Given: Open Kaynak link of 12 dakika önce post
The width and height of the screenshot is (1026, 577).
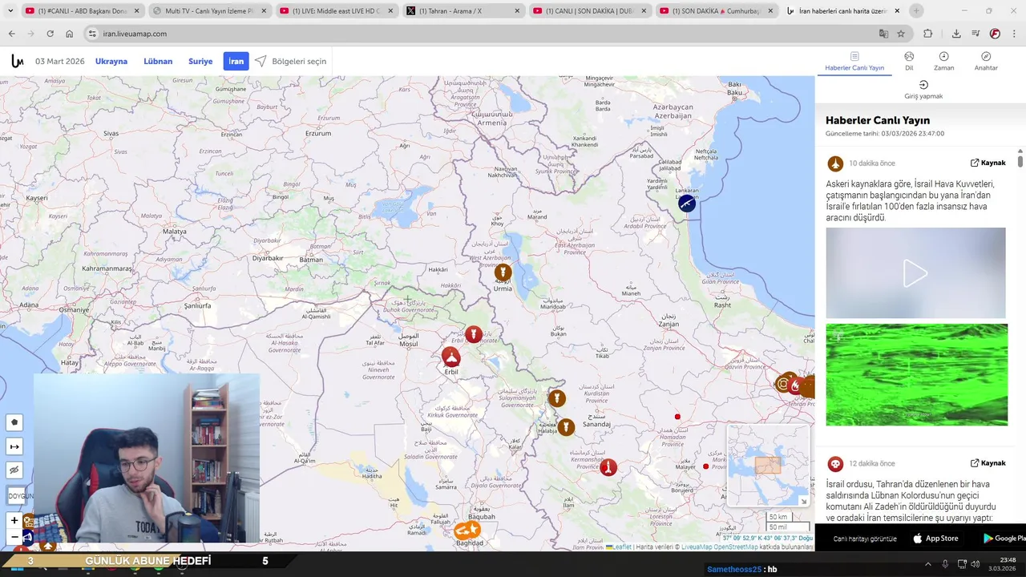Looking at the screenshot, I should [x=988, y=463].
